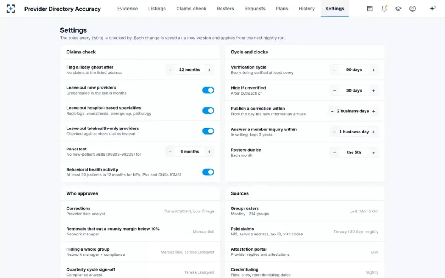Go to the Requests tab
The image size is (445, 278).
click(255, 9)
